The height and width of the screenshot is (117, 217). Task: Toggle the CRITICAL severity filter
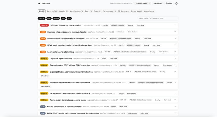tap(41, 18)
